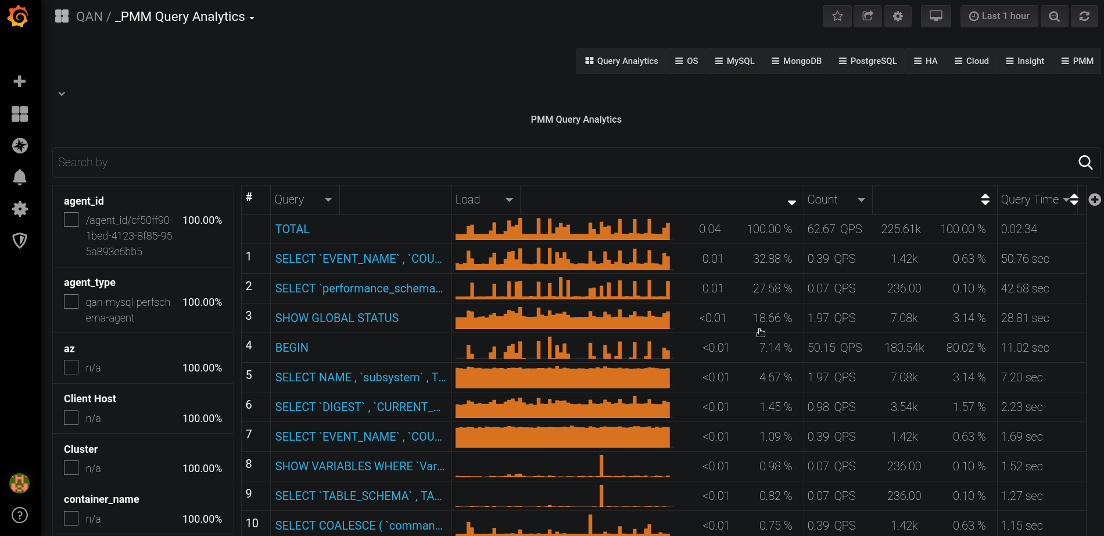This screenshot has height=536, width=1104.
Task: Refresh the dashboard with refresh icon
Action: point(1084,16)
